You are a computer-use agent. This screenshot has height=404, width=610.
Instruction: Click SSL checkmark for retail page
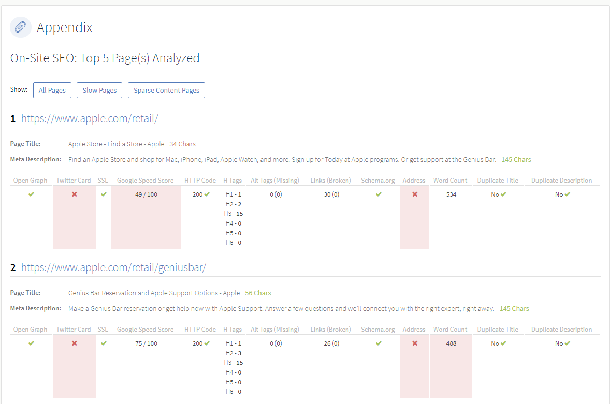(x=104, y=194)
